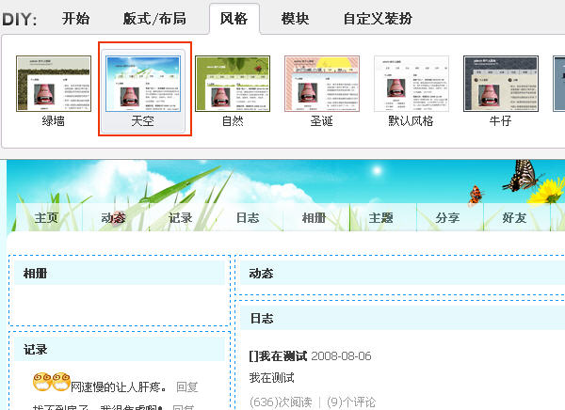Open the 模块 modules tab
The width and height of the screenshot is (565, 410).
[295, 18]
